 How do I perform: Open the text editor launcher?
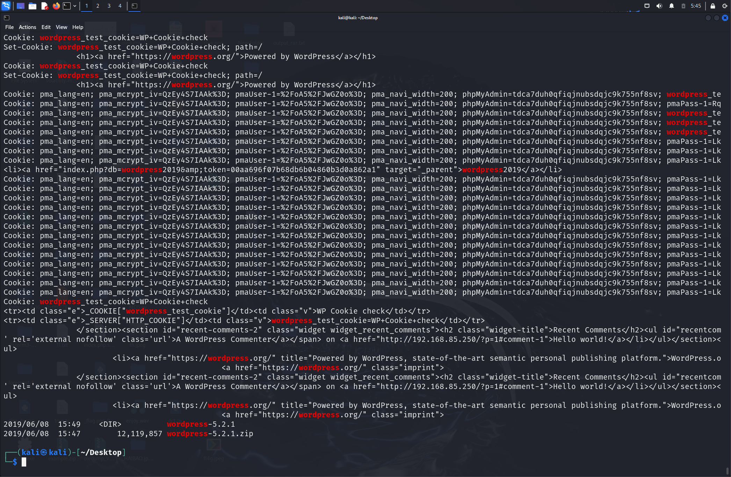point(44,6)
